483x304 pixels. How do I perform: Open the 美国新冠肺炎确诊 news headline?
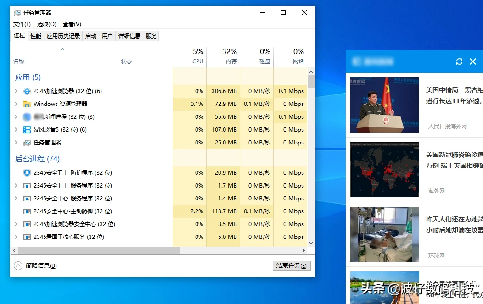click(455, 160)
